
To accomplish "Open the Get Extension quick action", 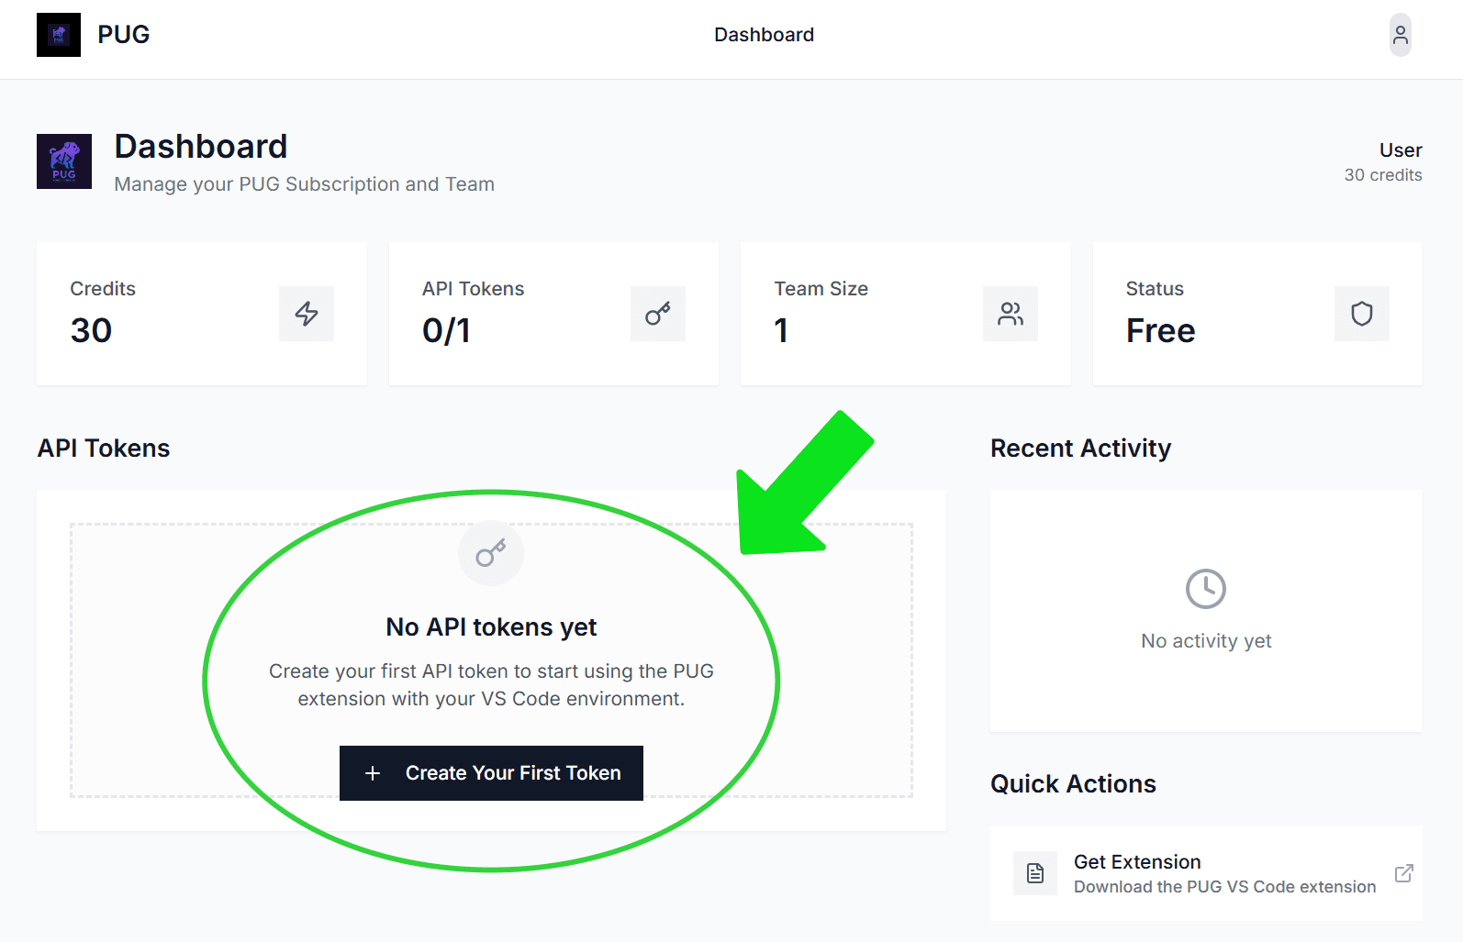I will pyautogui.click(x=1206, y=873).
